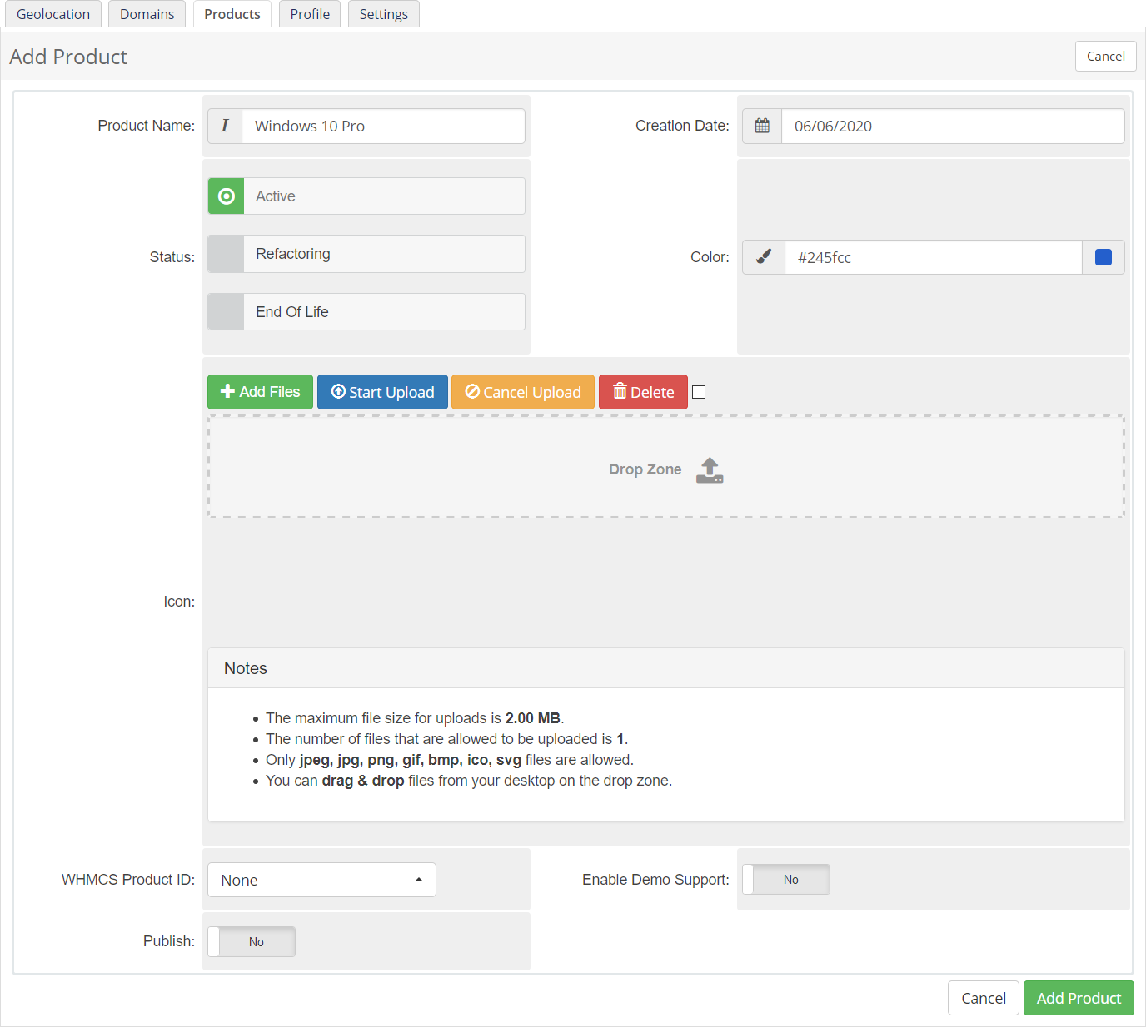Click the blue color swatch for #245fcc
This screenshot has height=1027, width=1146.
[x=1104, y=257]
